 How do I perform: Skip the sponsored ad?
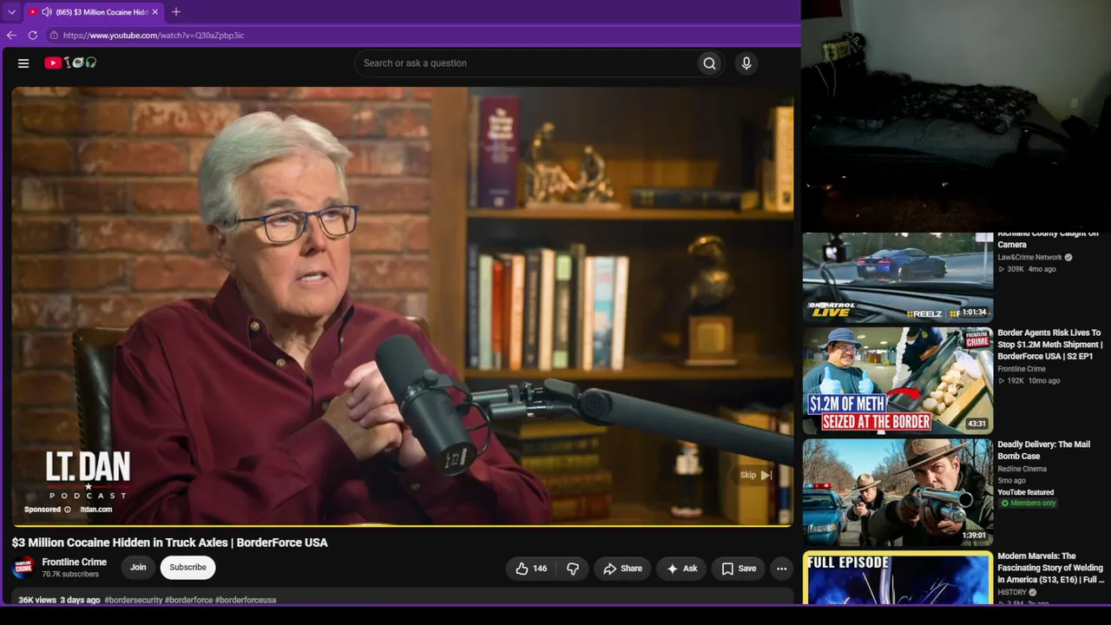click(x=756, y=475)
